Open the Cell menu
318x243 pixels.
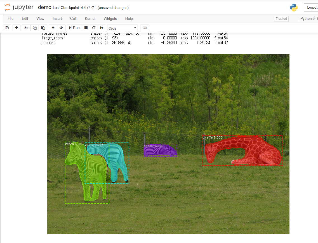73,19
